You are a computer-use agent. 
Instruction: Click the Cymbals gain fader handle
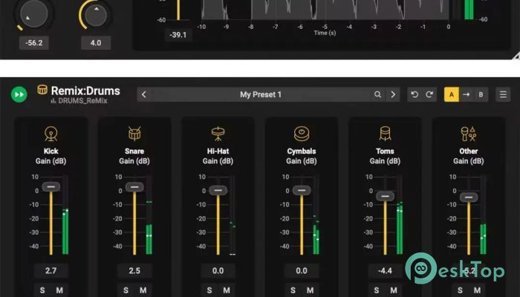click(301, 190)
